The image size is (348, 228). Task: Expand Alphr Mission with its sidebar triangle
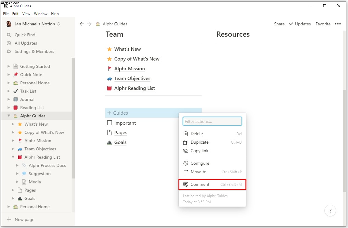[13, 141]
